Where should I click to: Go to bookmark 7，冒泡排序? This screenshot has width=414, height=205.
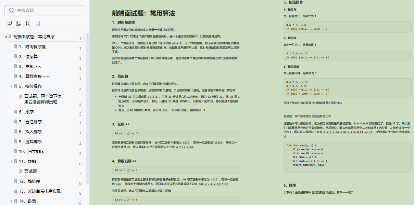click(x=30, y=122)
